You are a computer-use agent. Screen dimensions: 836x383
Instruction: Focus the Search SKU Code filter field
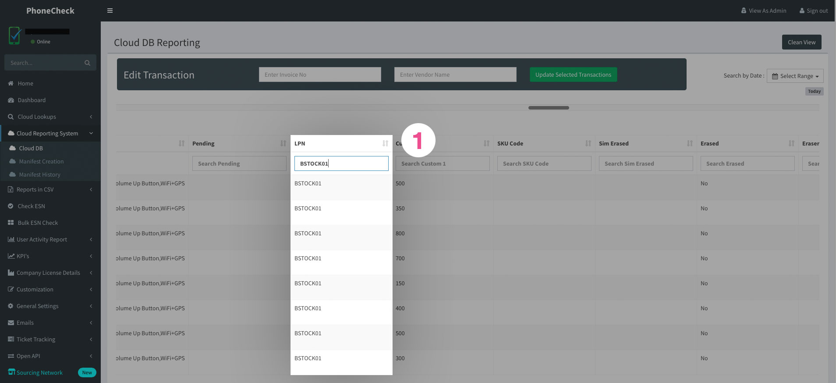544,163
